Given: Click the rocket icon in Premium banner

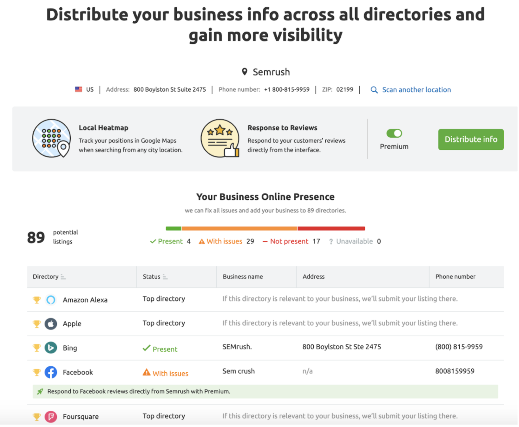Looking at the screenshot, I should coord(40,391).
